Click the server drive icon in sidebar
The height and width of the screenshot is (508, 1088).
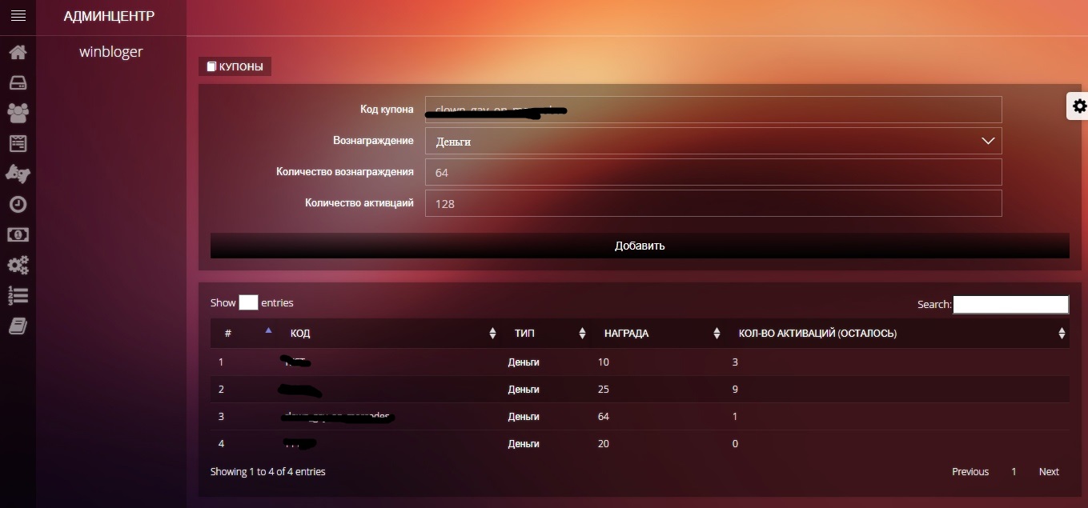(x=18, y=83)
